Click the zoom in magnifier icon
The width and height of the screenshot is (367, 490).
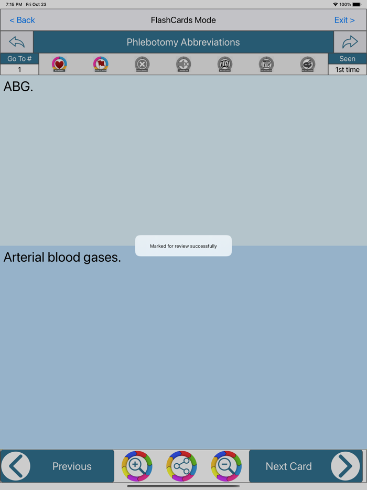(137, 466)
